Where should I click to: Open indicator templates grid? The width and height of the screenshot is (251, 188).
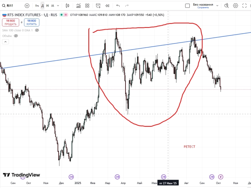[x=87, y=6]
